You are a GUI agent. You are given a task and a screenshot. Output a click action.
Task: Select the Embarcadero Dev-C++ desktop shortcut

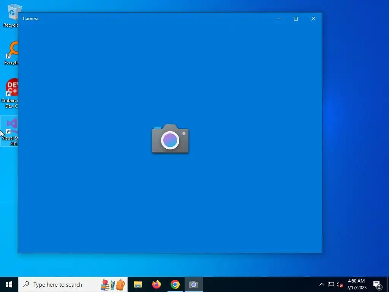pos(9,94)
